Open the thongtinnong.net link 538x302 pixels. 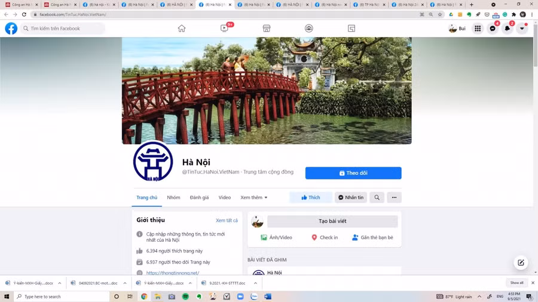[173, 273]
